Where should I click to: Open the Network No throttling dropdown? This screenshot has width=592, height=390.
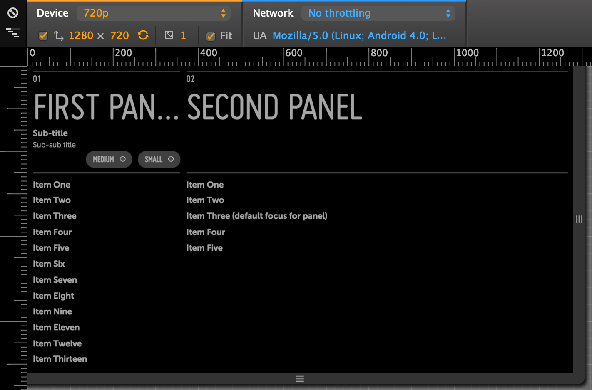click(x=378, y=13)
